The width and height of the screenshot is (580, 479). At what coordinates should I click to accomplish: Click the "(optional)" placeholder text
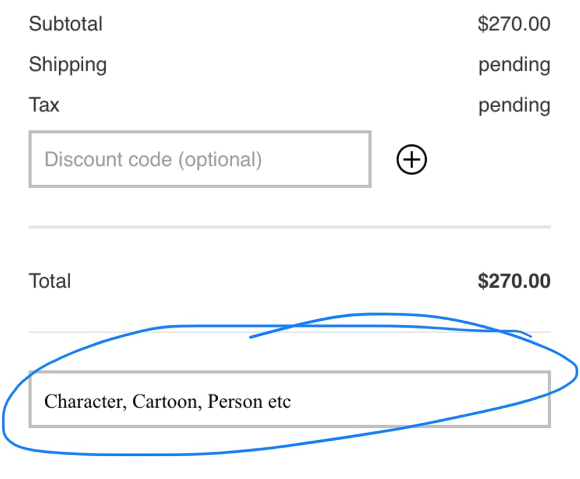(x=220, y=159)
